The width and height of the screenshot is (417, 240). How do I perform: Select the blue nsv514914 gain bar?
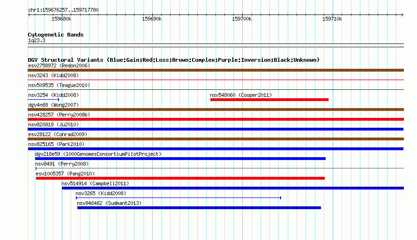pos(233,188)
